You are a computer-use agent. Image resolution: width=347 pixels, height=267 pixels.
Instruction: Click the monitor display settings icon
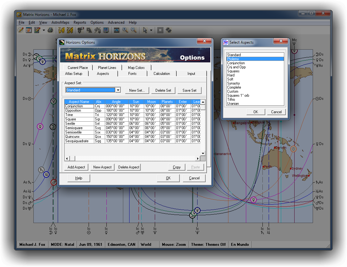[106, 30]
